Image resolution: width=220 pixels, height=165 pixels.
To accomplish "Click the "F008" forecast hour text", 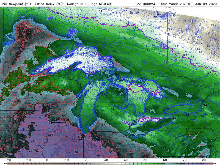I will click(x=163, y=4).
